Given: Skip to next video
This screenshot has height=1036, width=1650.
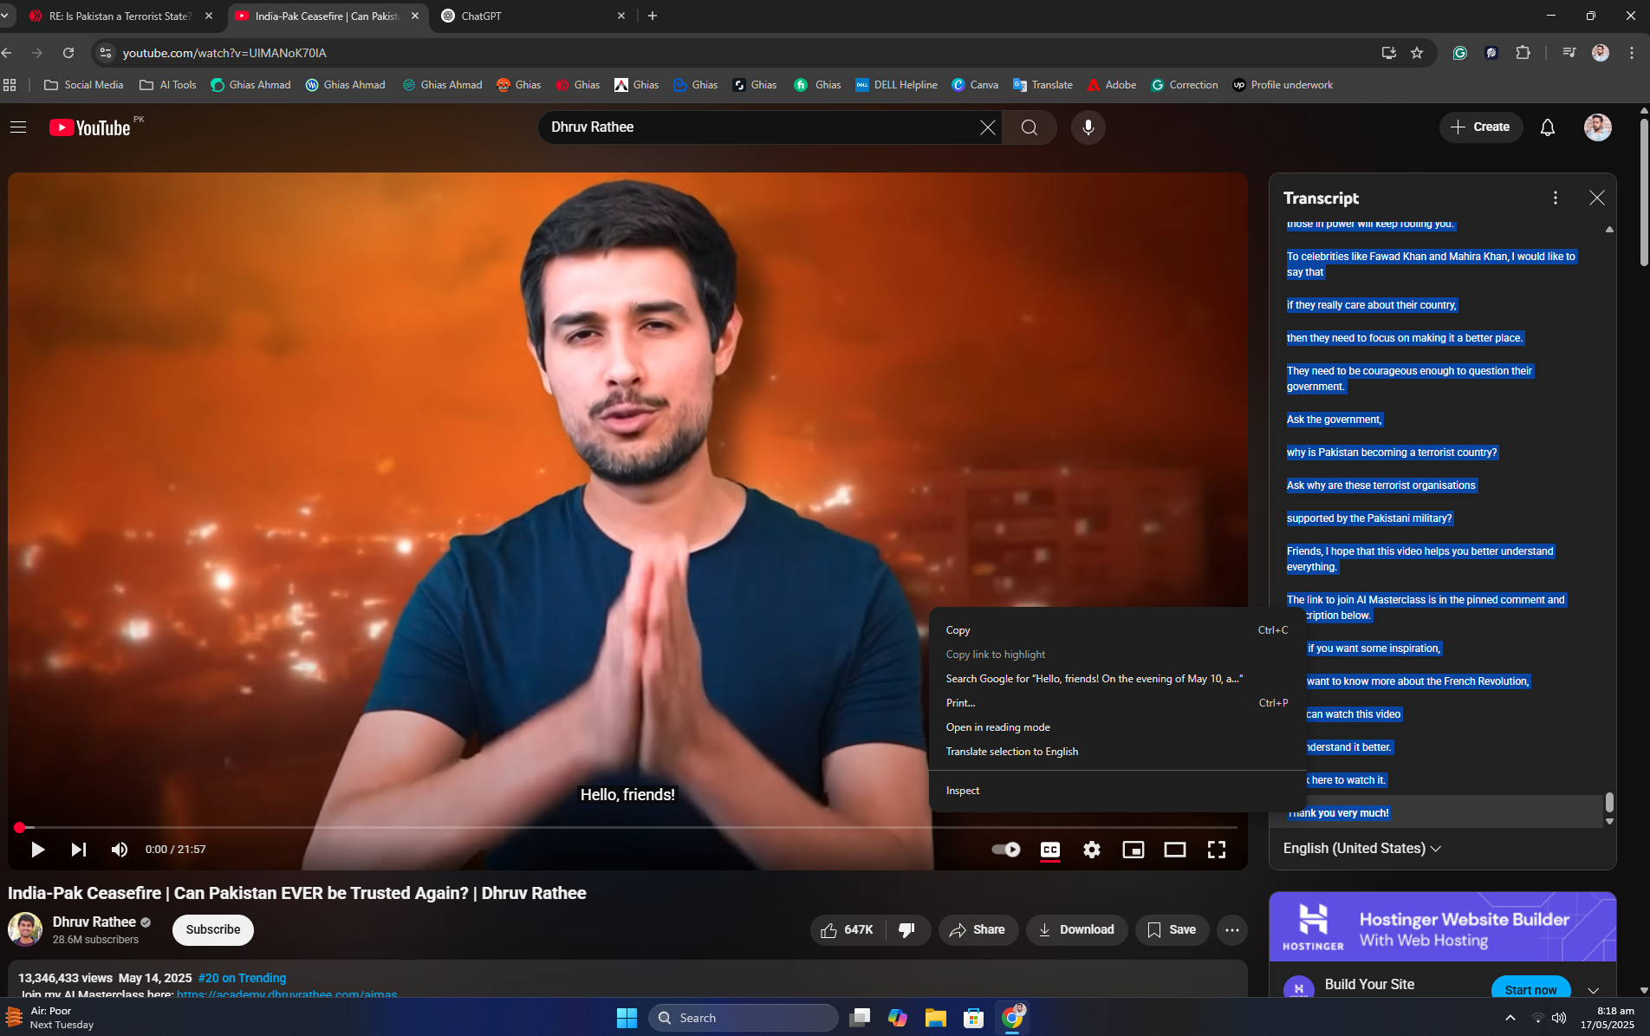Looking at the screenshot, I should (x=78, y=850).
